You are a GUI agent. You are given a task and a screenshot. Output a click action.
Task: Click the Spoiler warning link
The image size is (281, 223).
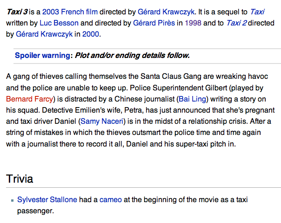pyautogui.click(x=42, y=56)
